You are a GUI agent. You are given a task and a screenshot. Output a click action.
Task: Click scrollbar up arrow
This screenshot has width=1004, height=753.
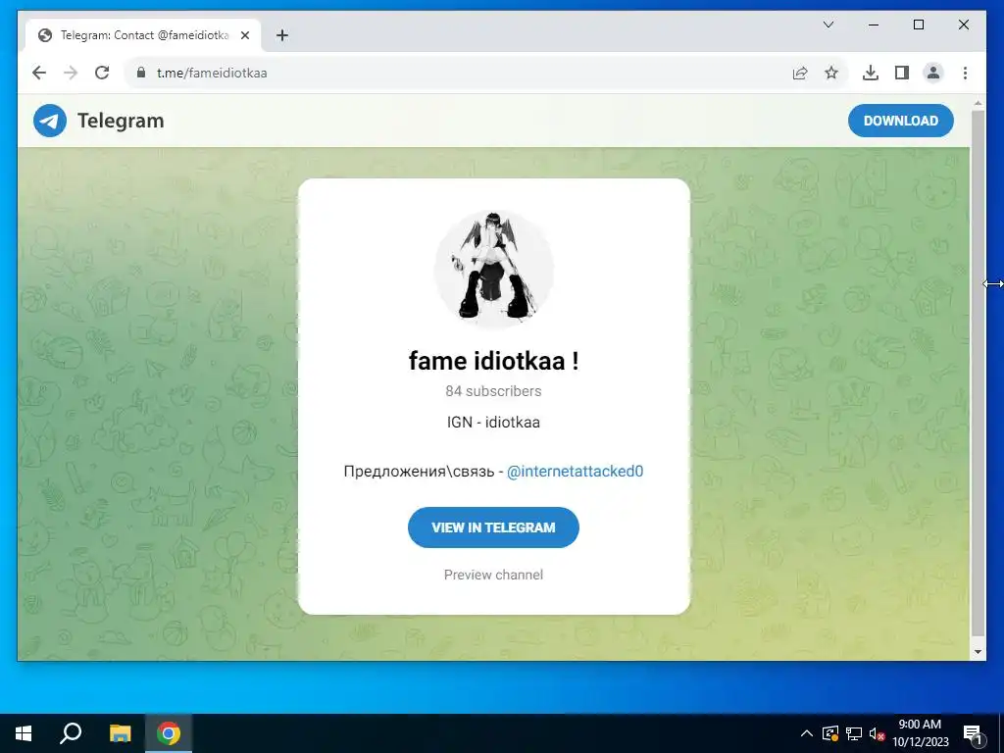[x=978, y=102]
